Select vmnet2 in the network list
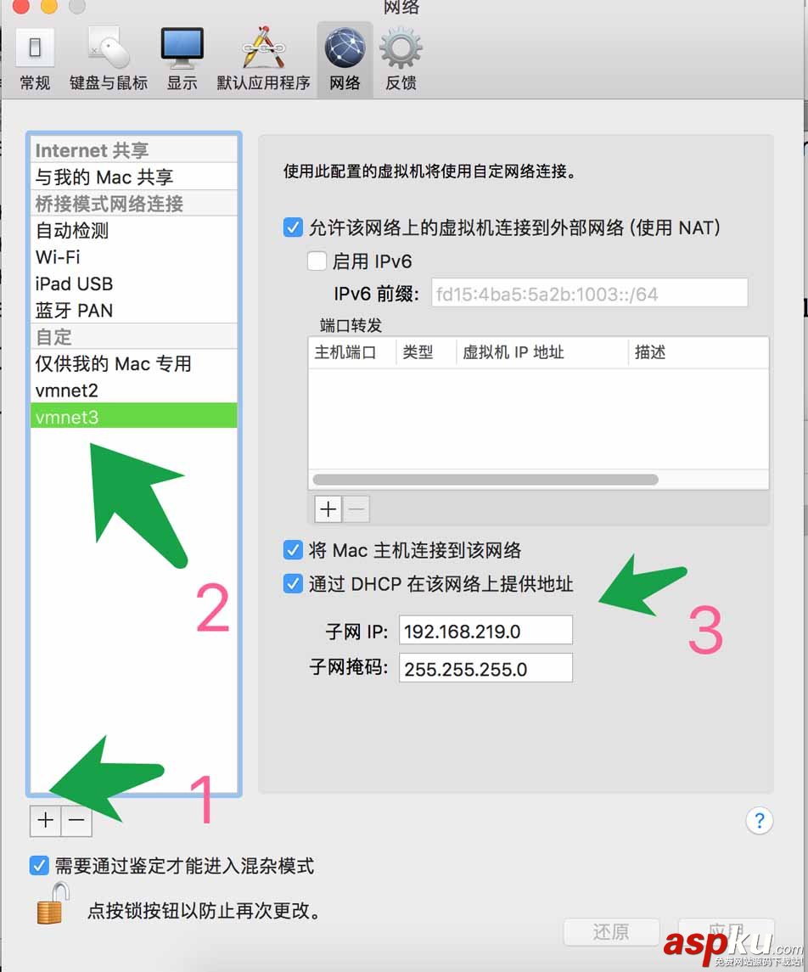 (x=134, y=390)
